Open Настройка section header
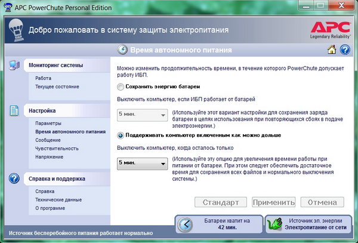The height and width of the screenshot is (243, 358). point(67,111)
